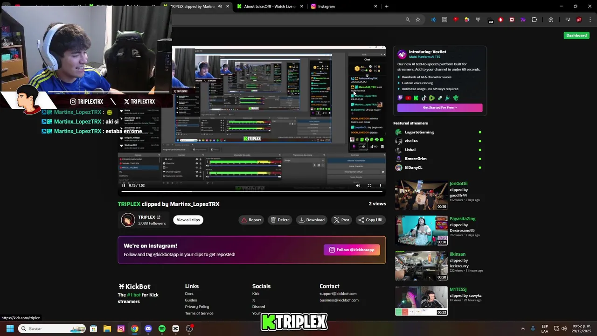Bookmark this page with the star icon
Viewport: 597px width, 336px height.
(x=418, y=20)
